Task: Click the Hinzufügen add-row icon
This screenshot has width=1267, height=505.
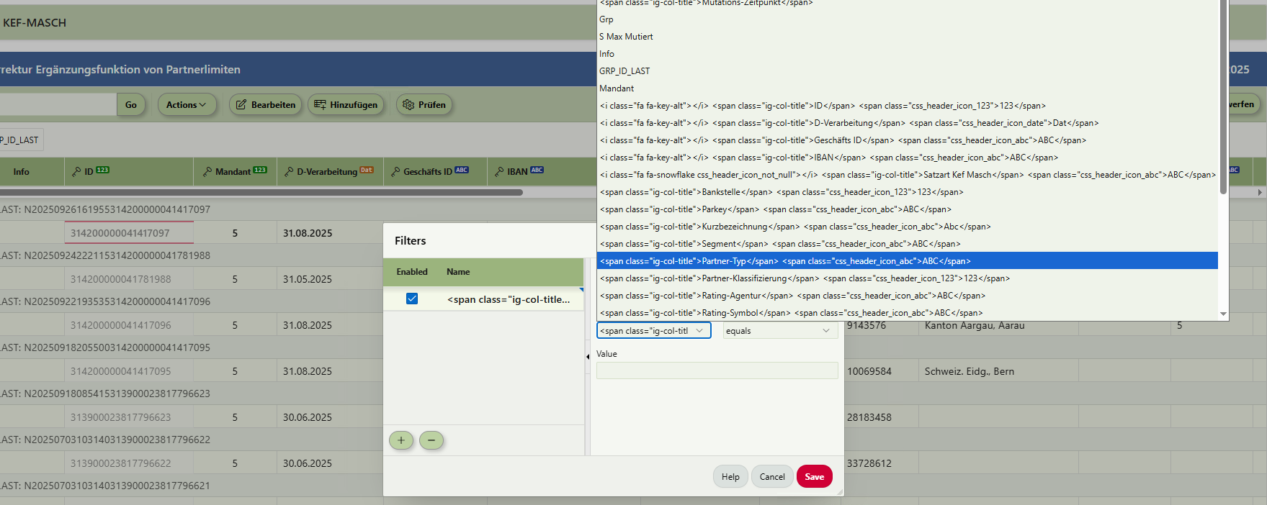Action: coord(320,105)
